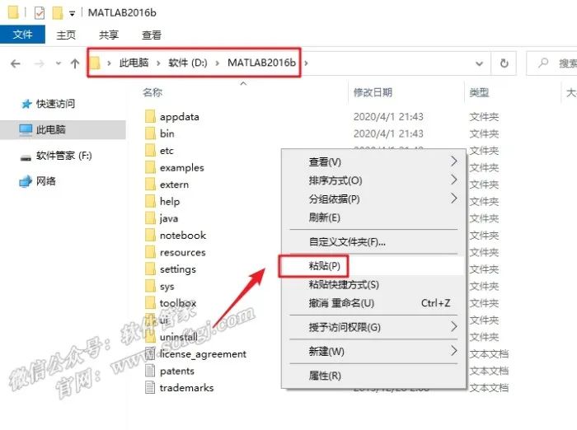Select the etc folder icon
The width and height of the screenshot is (577, 430).
(x=150, y=151)
